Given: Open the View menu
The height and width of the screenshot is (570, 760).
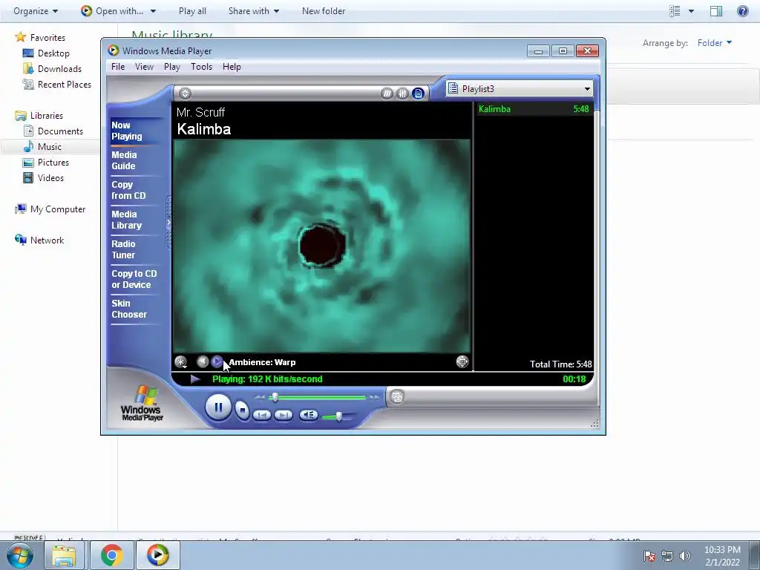Looking at the screenshot, I should point(144,67).
